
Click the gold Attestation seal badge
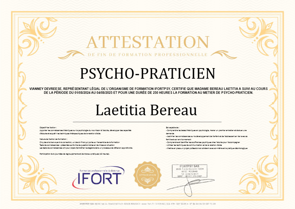tap(147, 175)
